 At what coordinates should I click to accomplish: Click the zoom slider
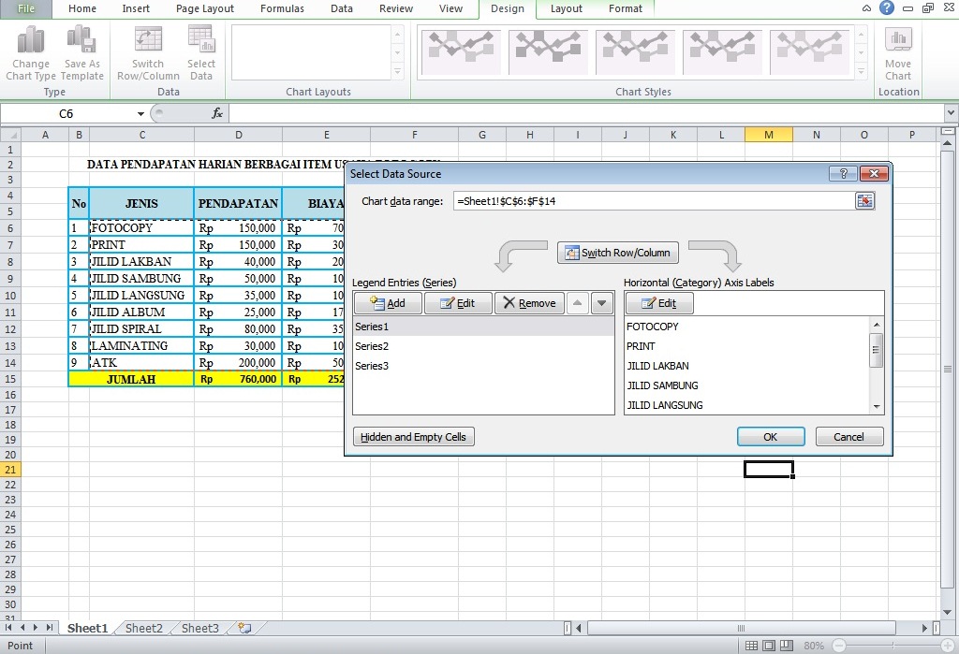point(893,646)
